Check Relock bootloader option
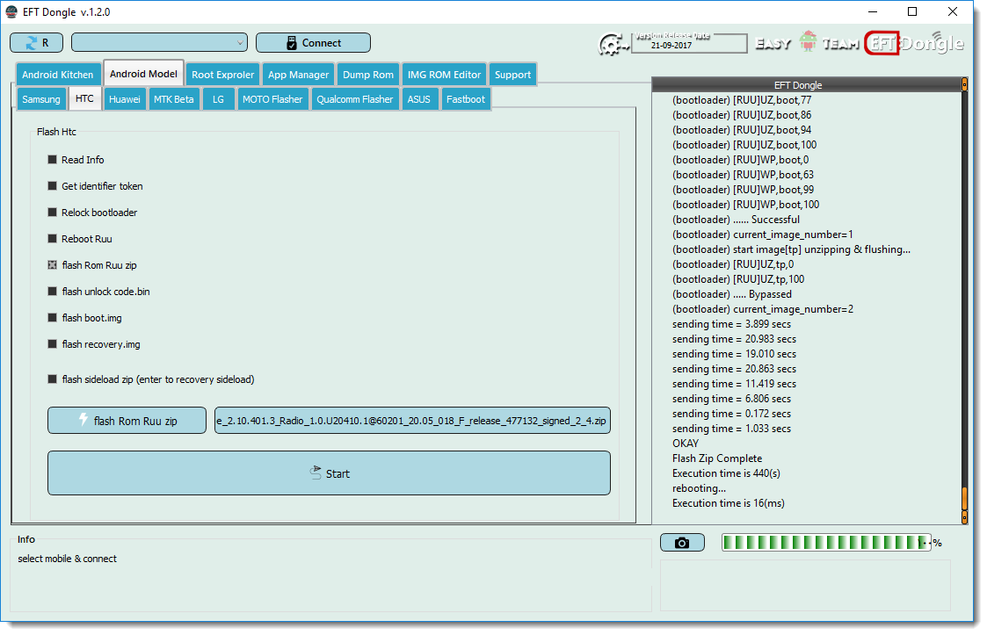Viewport: 987px width, 635px height. 52,213
